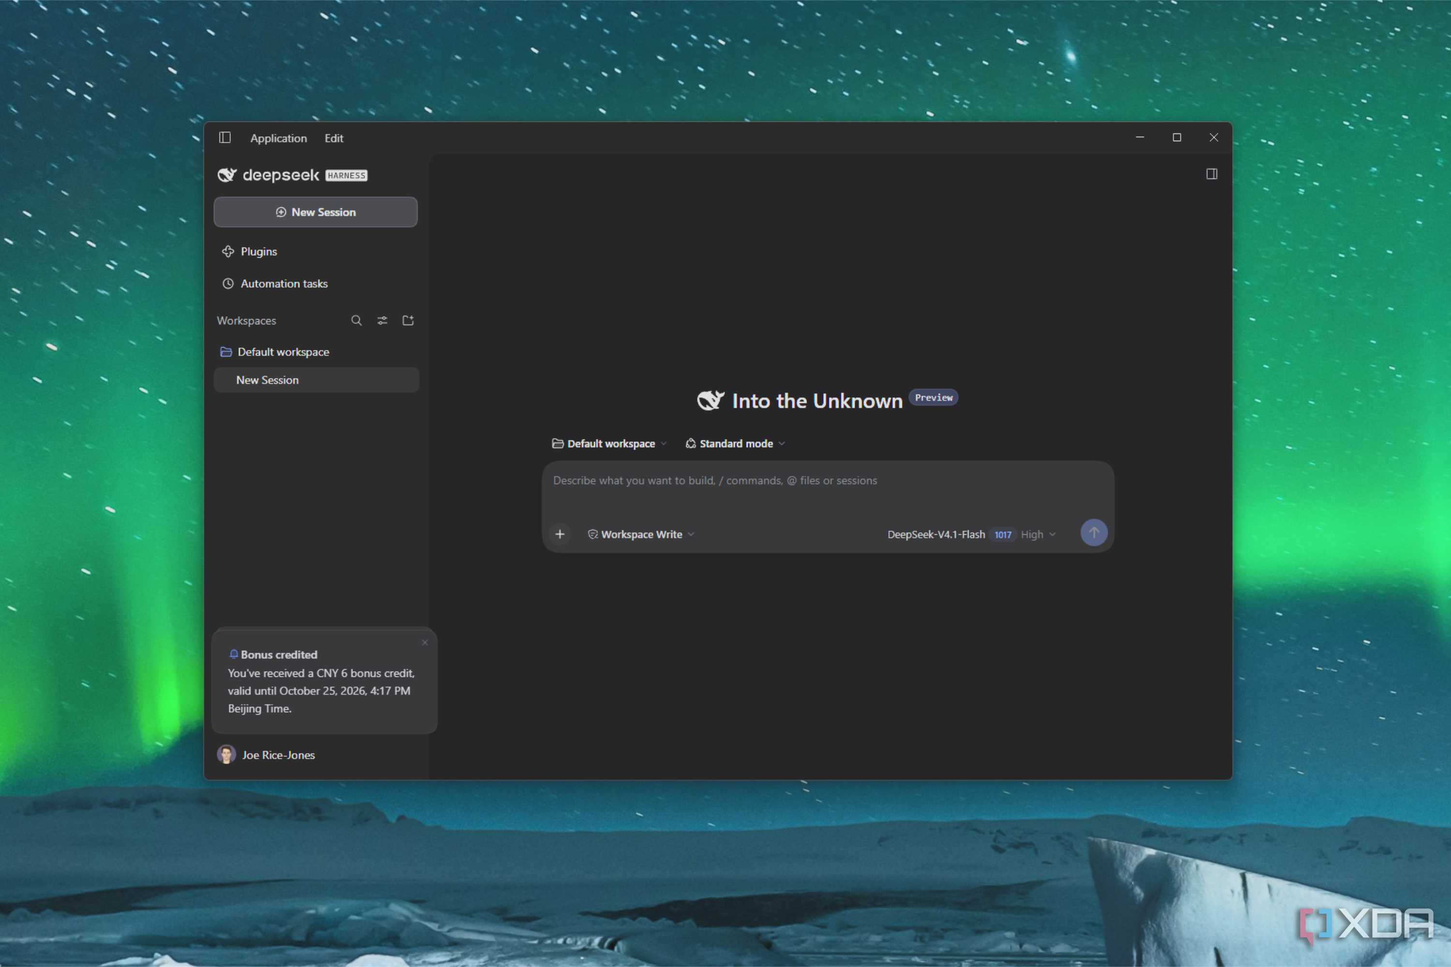Click the plus attach button
Image resolution: width=1451 pixels, height=967 pixels.
pyautogui.click(x=560, y=534)
